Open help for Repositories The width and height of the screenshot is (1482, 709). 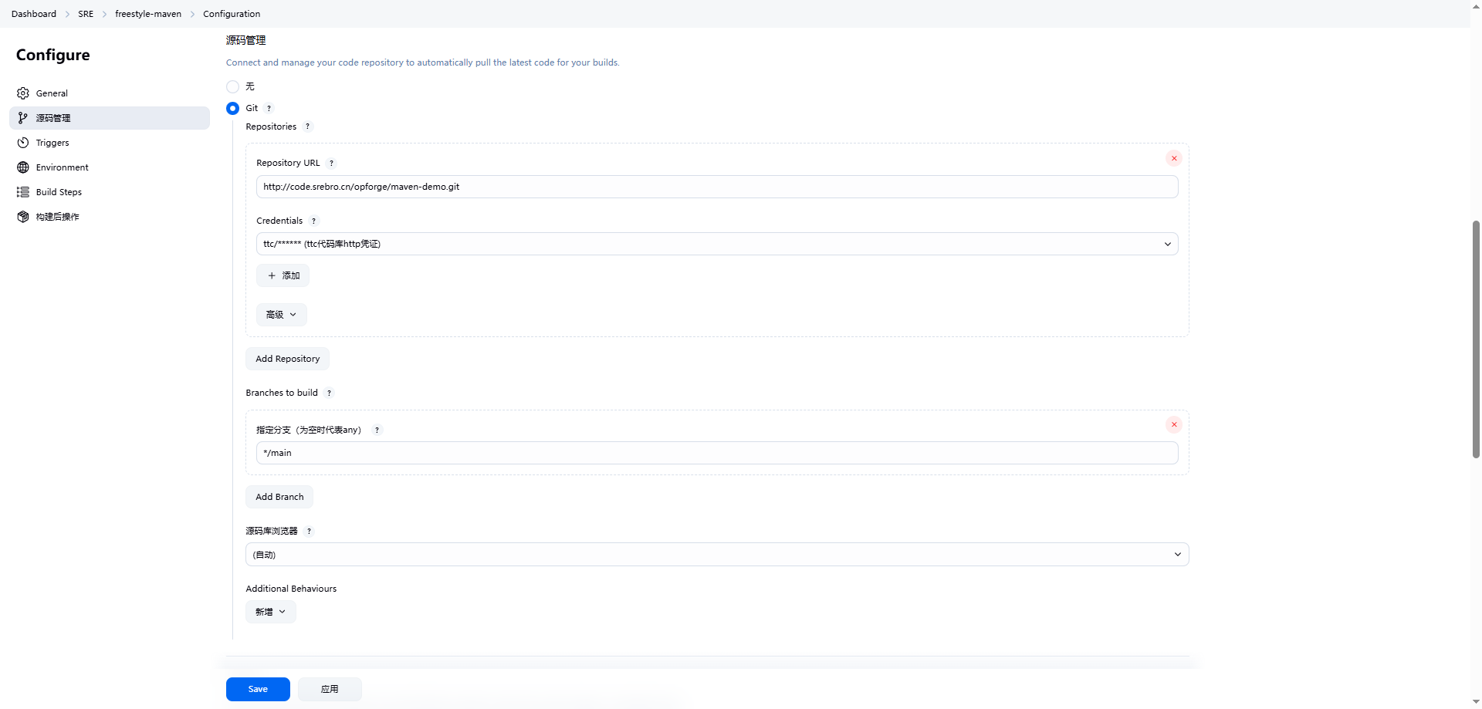308,127
